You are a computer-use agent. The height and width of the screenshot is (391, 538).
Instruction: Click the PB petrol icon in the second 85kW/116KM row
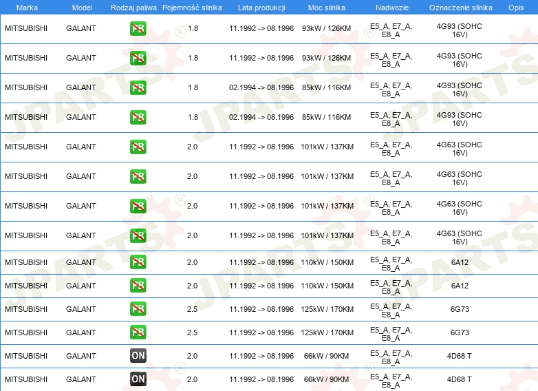[138, 117]
